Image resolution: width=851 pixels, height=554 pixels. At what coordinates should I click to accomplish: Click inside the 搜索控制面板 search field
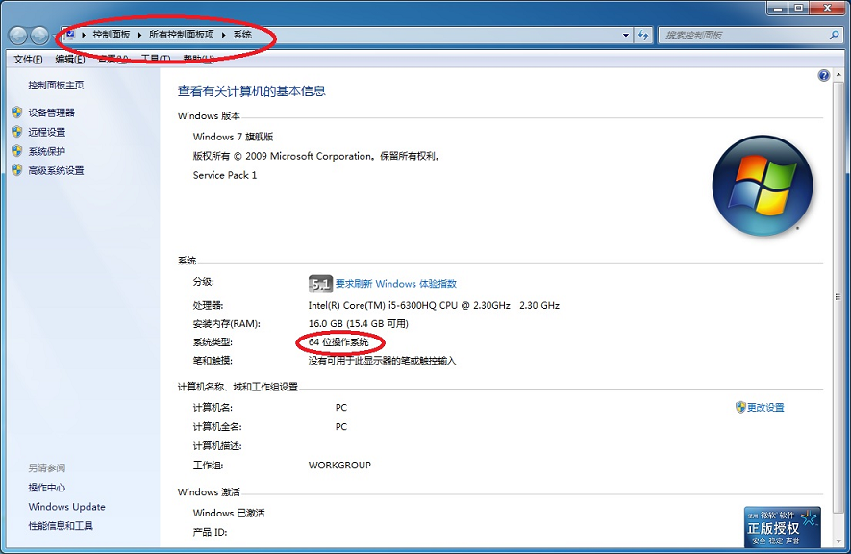point(740,35)
